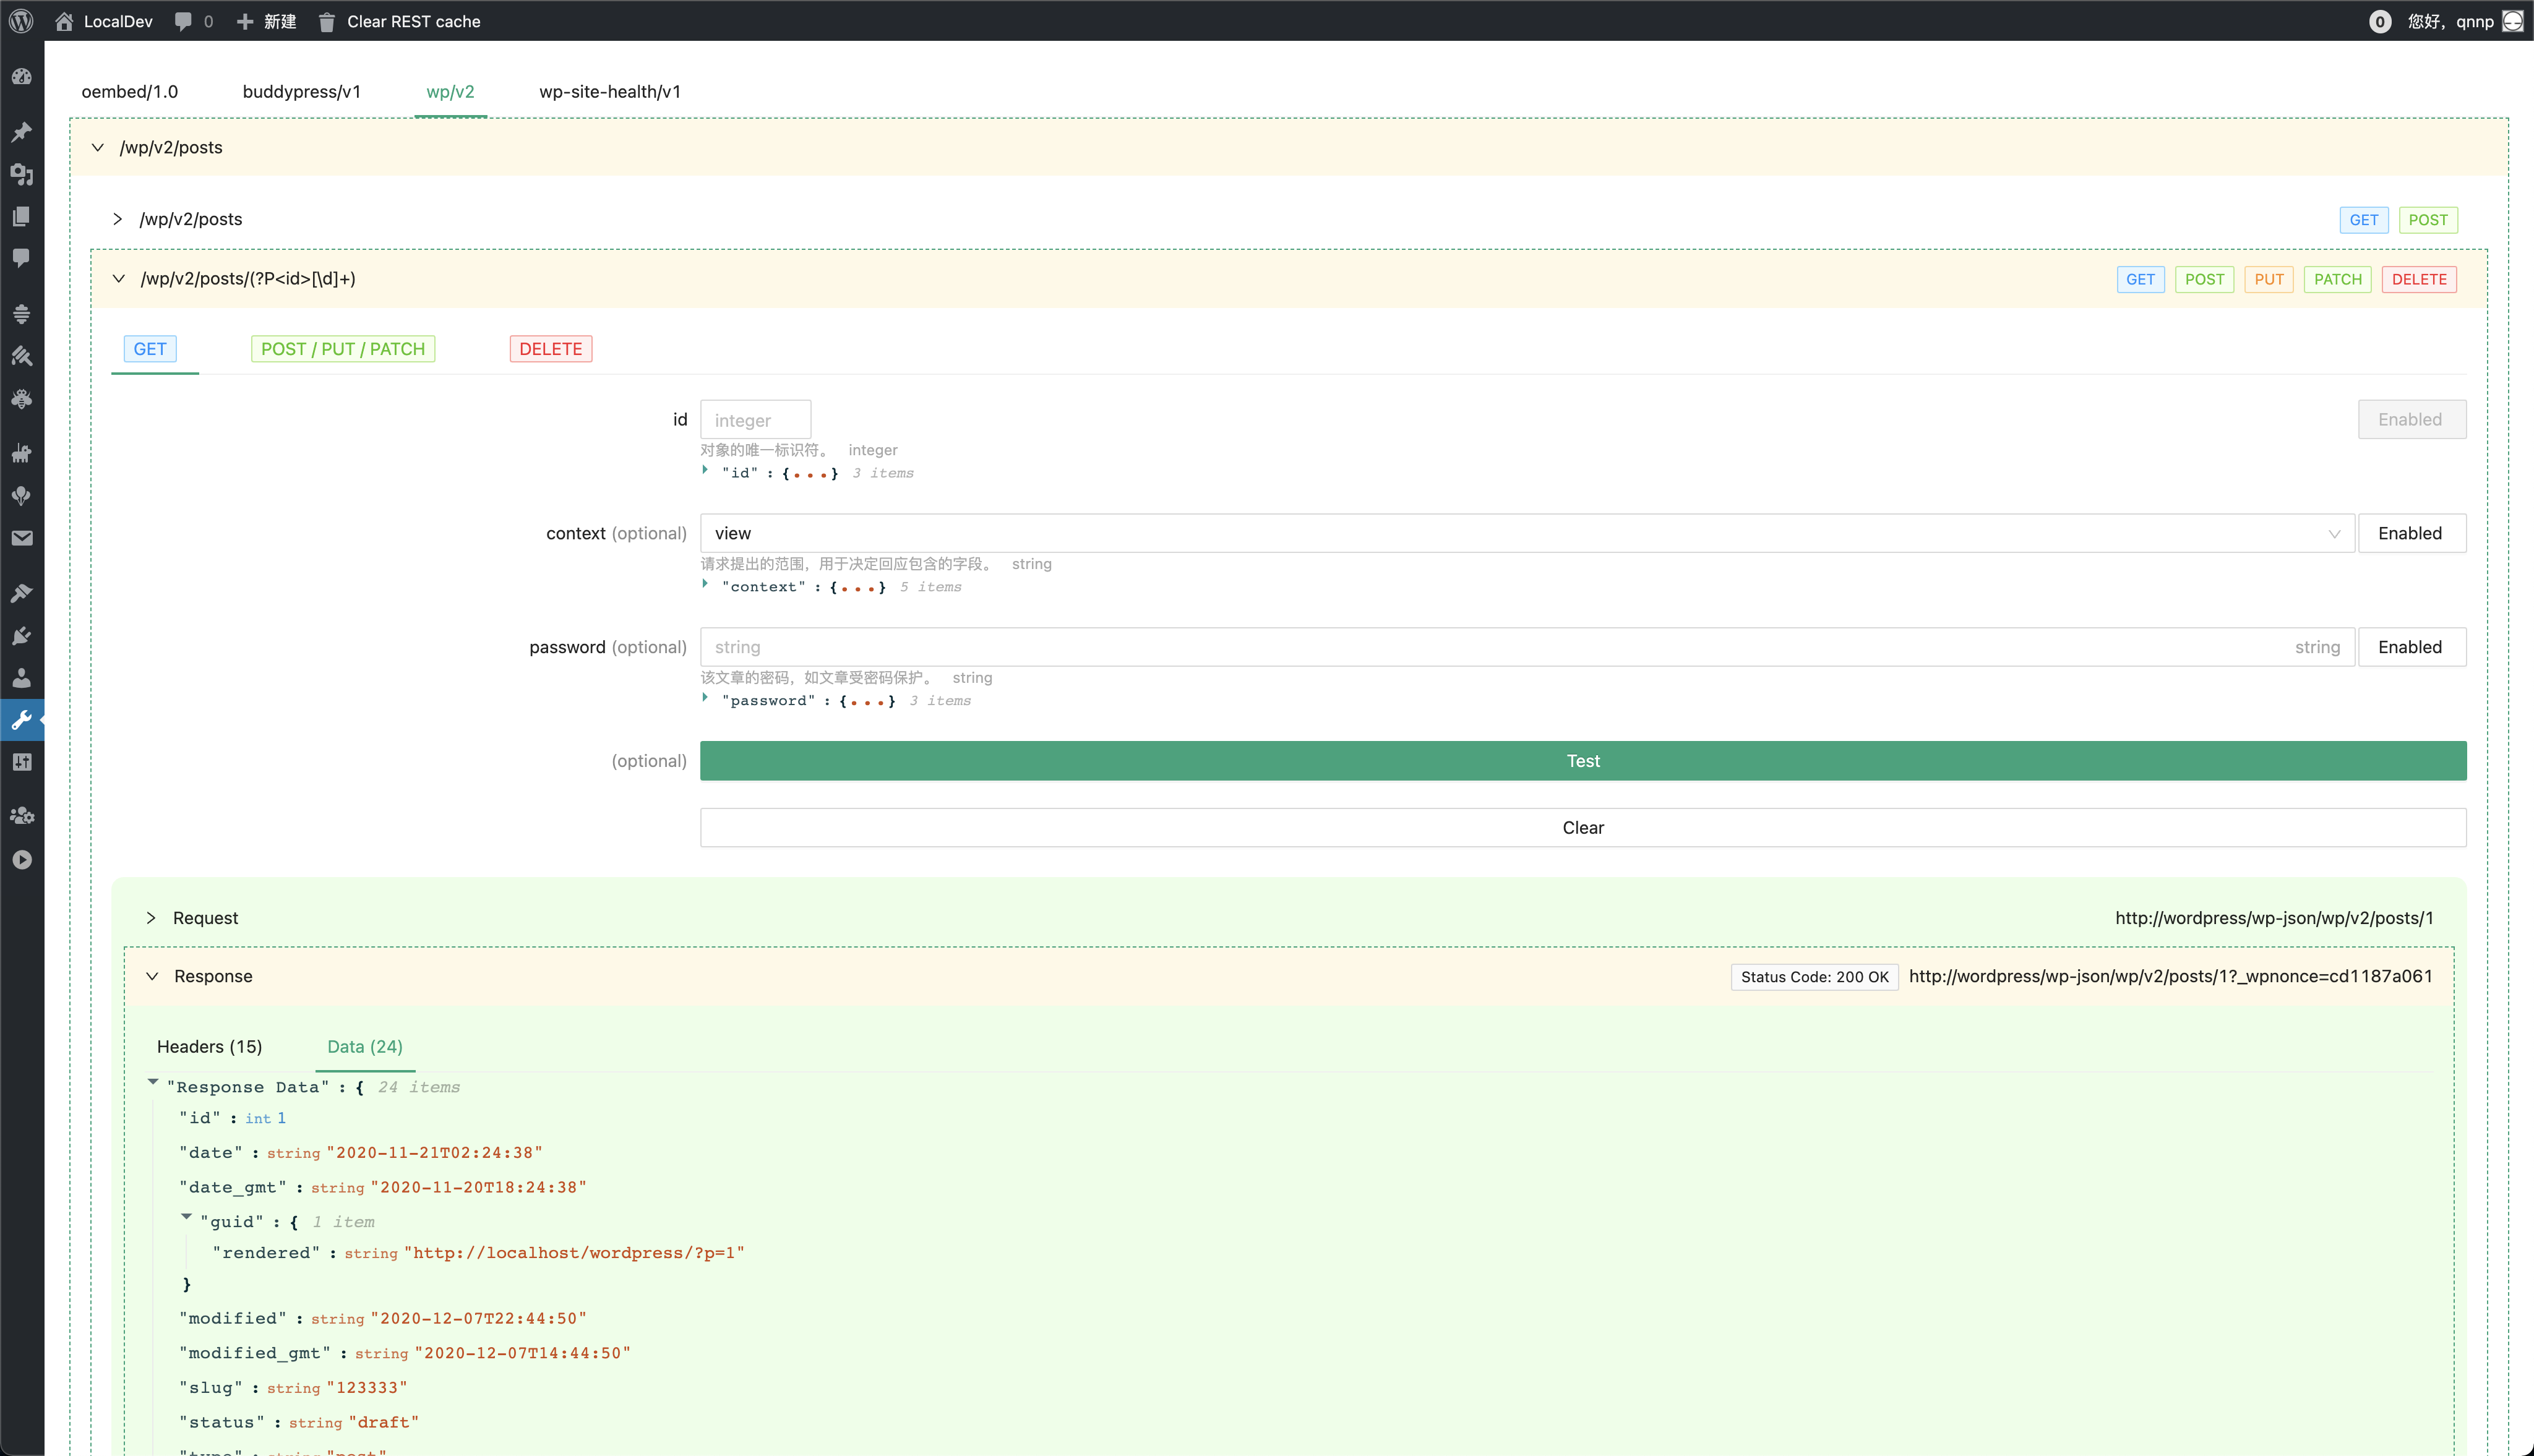Collapse the "Response Data" JSON tree
This screenshot has height=1456, width=2534.
[153, 1082]
